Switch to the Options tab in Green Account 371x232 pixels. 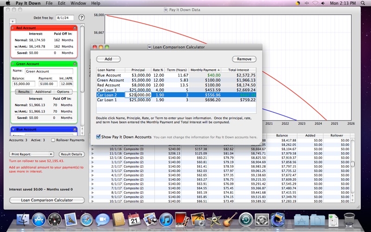click(x=63, y=91)
